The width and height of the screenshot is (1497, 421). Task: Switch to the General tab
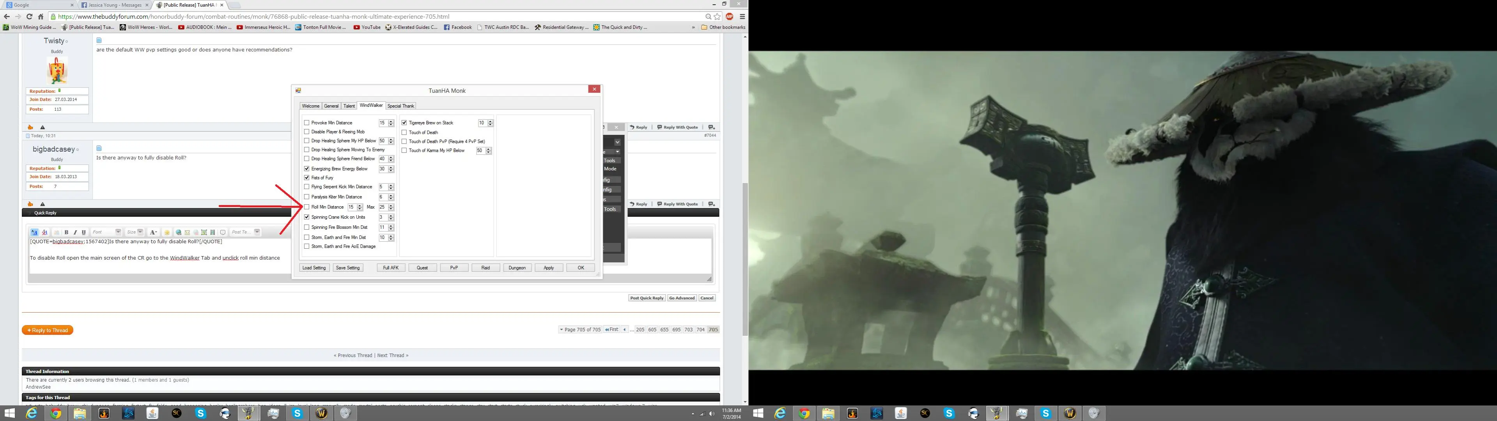pos(331,106)
